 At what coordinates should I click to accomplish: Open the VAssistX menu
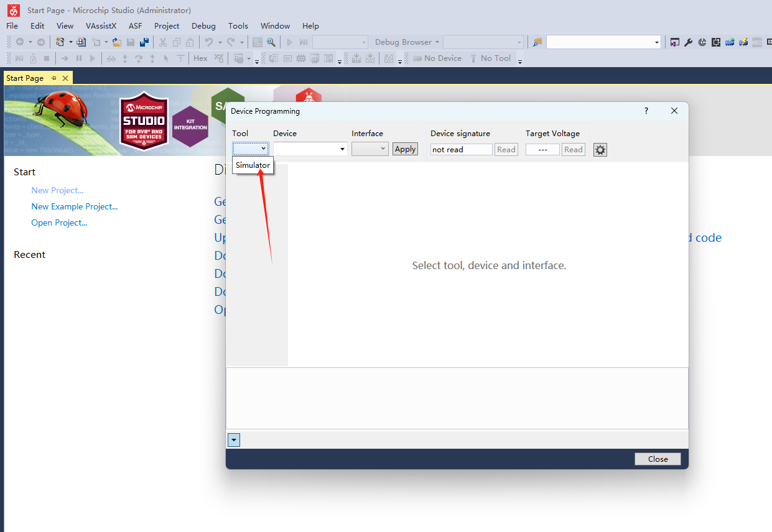tap(101, 26)
